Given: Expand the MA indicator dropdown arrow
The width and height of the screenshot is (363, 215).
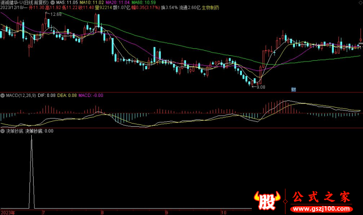Looking at the screenshot, I should pyautogui.click(x=53, y=3).
